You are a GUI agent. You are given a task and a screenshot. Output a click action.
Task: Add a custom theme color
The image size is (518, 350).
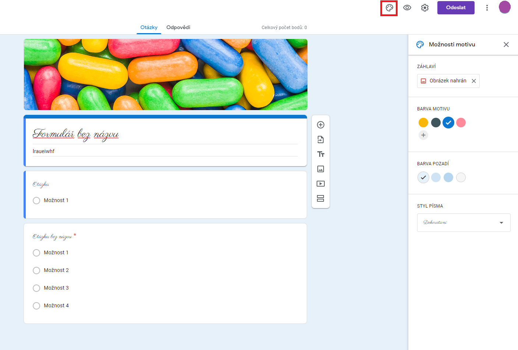click(x=423, y=135)
